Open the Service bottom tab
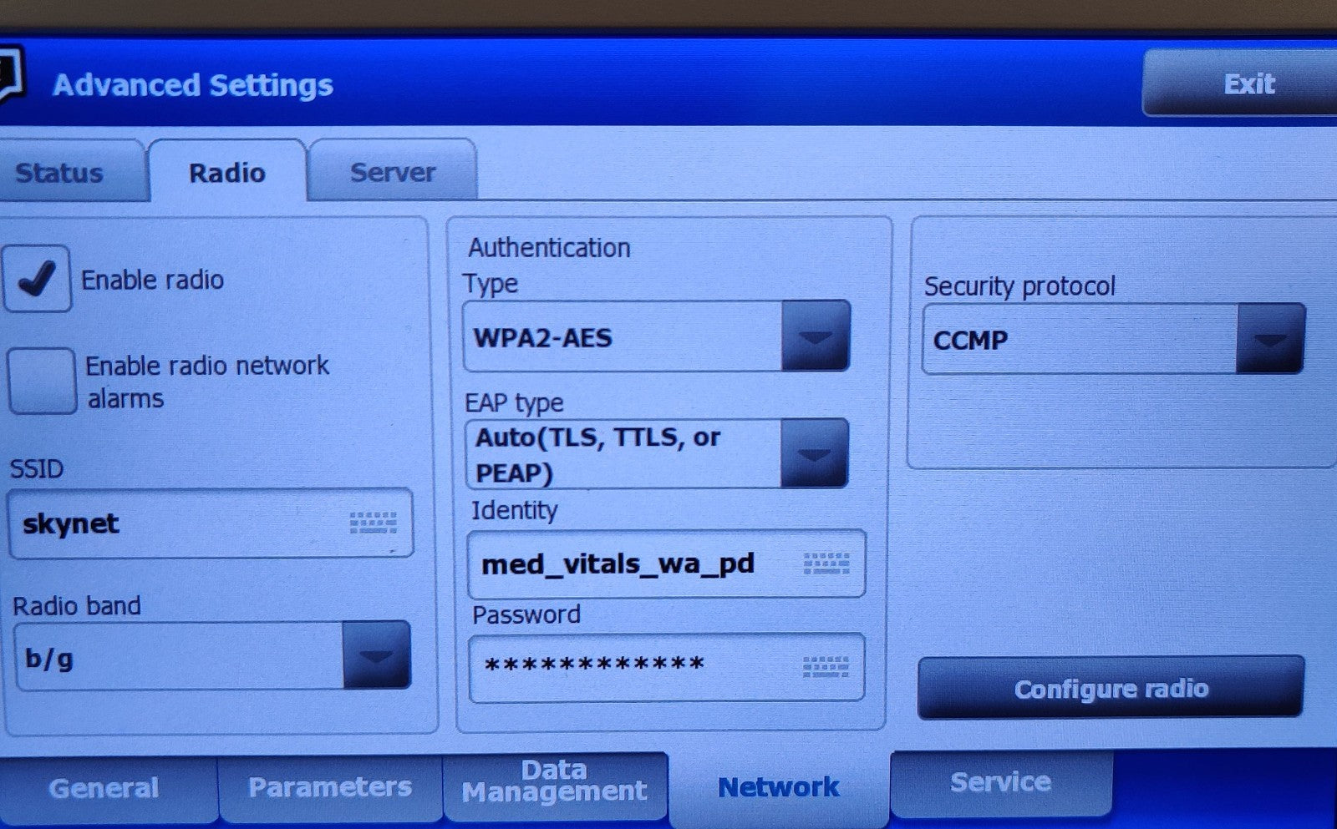 (1001, 782)
